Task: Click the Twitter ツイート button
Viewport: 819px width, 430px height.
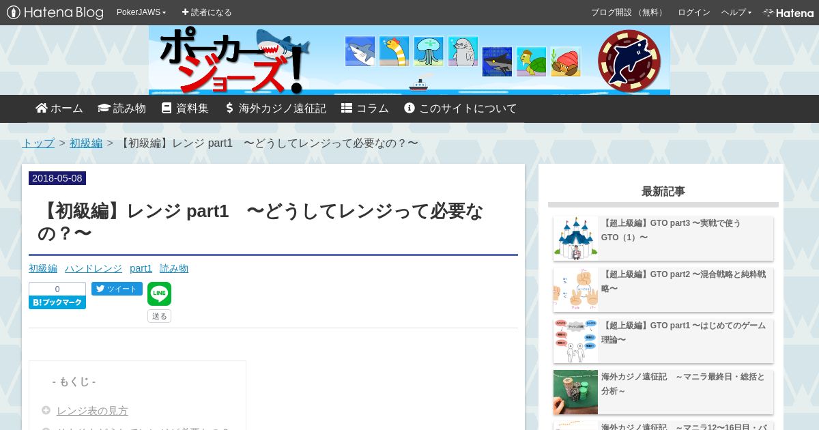Action: pyautogui.click(x=117, y=289)
